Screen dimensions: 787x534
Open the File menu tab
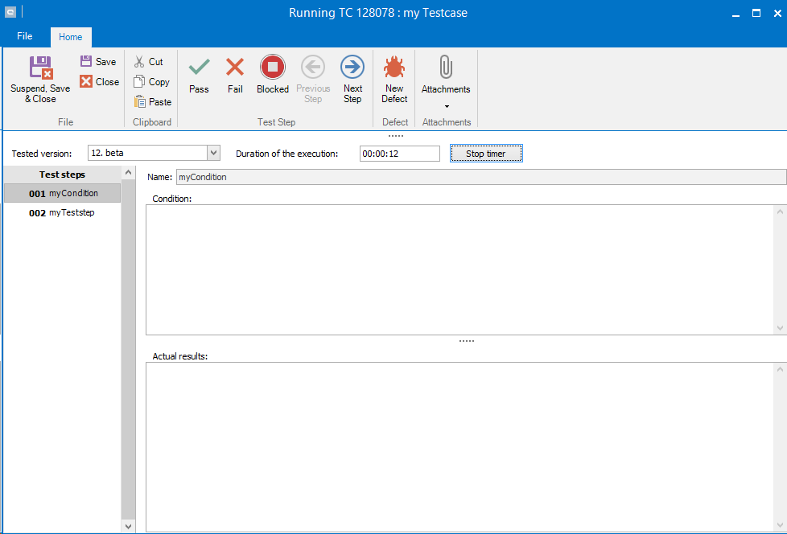tap(25, 37)
